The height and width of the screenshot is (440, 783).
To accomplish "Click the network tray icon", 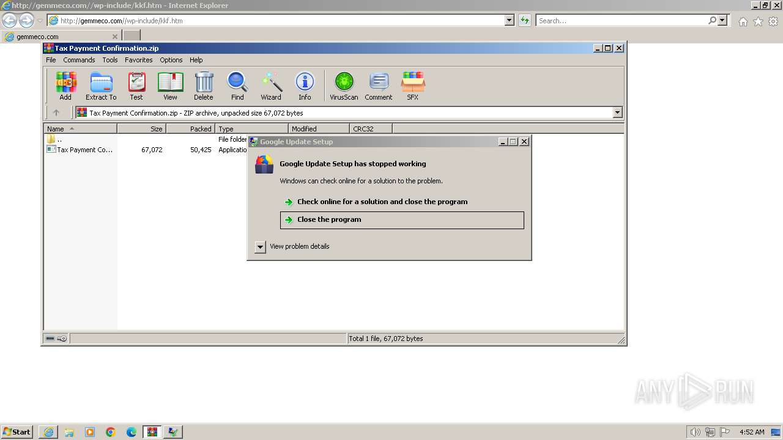I will [710, 432].
